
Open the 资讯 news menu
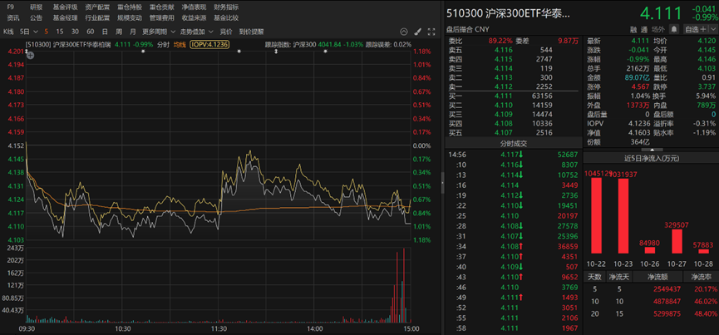pyautogui.click(x=13, y=18)
